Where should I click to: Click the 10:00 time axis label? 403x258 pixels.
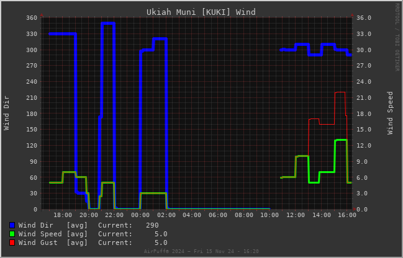pyautogui.click(x=269, y=215)
